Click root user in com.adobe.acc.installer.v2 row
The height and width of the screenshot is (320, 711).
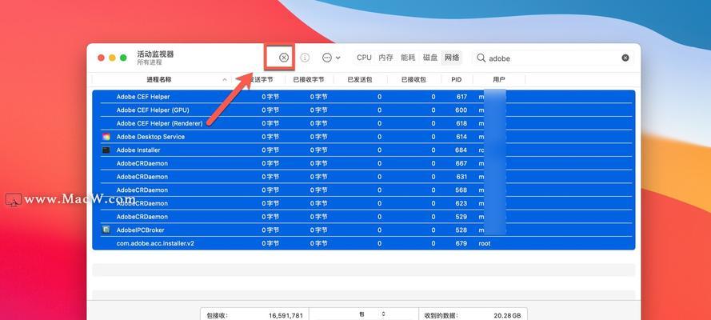[485, 243]
